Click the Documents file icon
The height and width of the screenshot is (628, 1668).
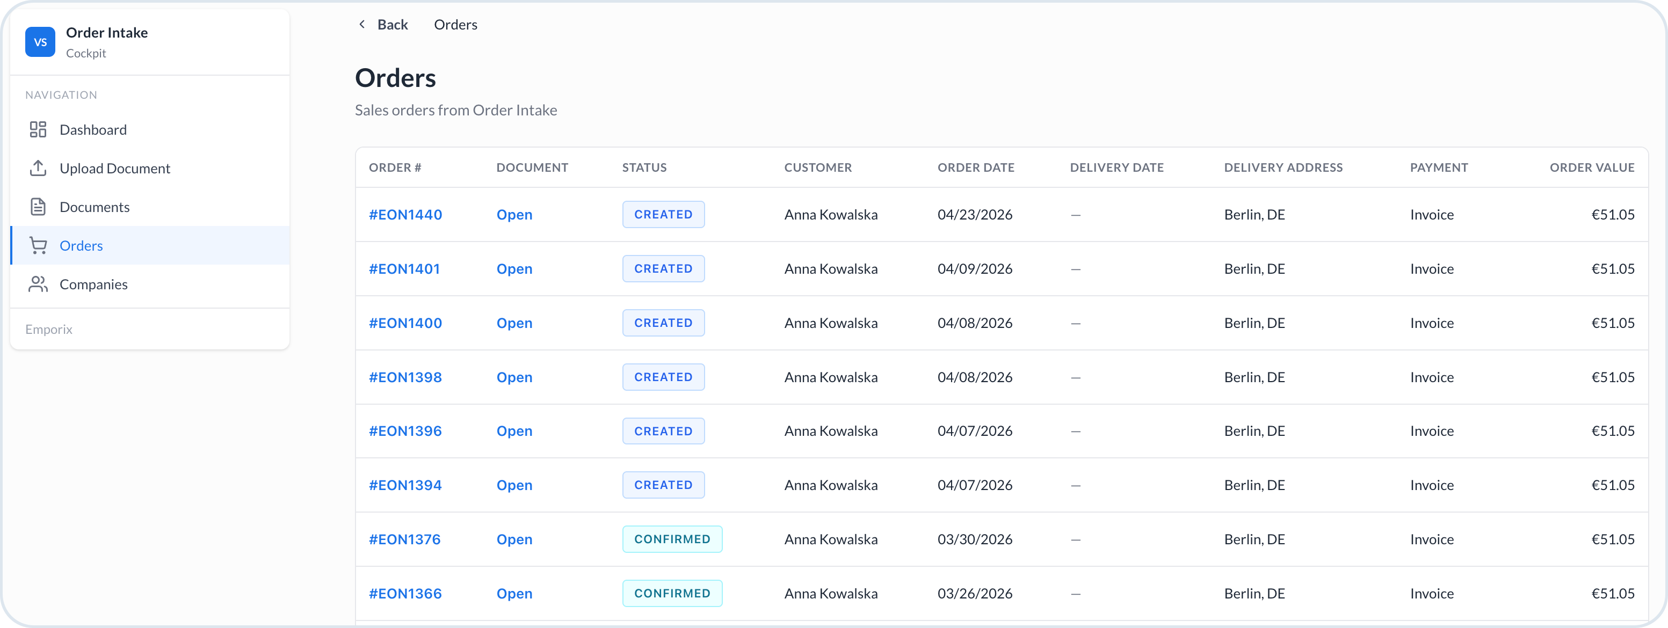(x=38, y=207)
